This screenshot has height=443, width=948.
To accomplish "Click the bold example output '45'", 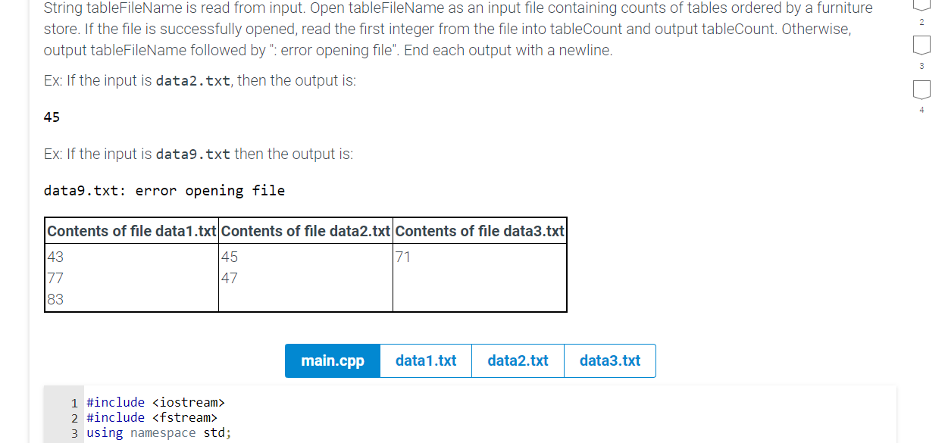I will [x=50, y=117].
